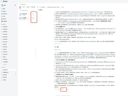Click the expand icon left of the chat title
128x96 pixels.
coord(37,10)
